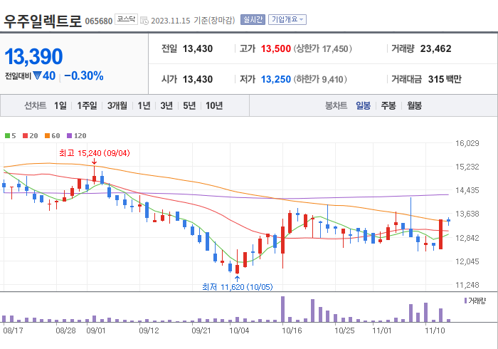Image resolution: width=498 pixels, height=349 pixels.
Task: Select the 1주일 line chart tab
Action: 87,105
